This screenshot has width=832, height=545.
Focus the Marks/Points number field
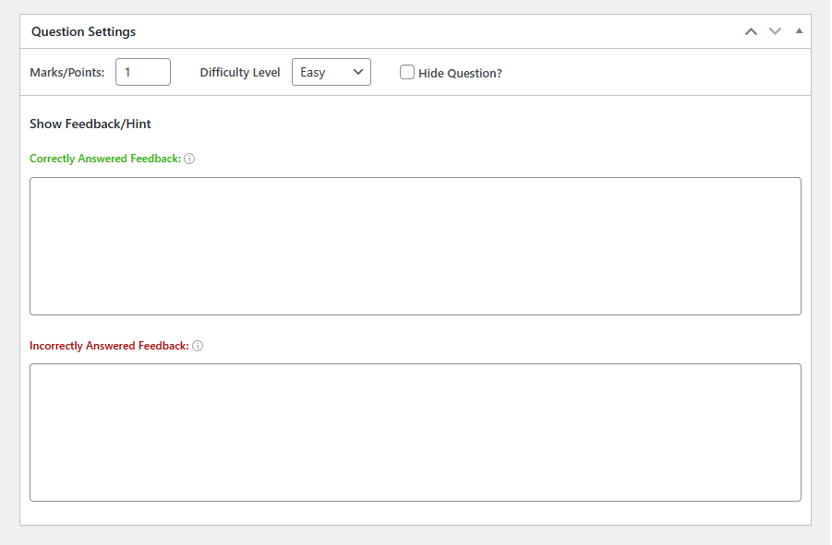[143, 72]
